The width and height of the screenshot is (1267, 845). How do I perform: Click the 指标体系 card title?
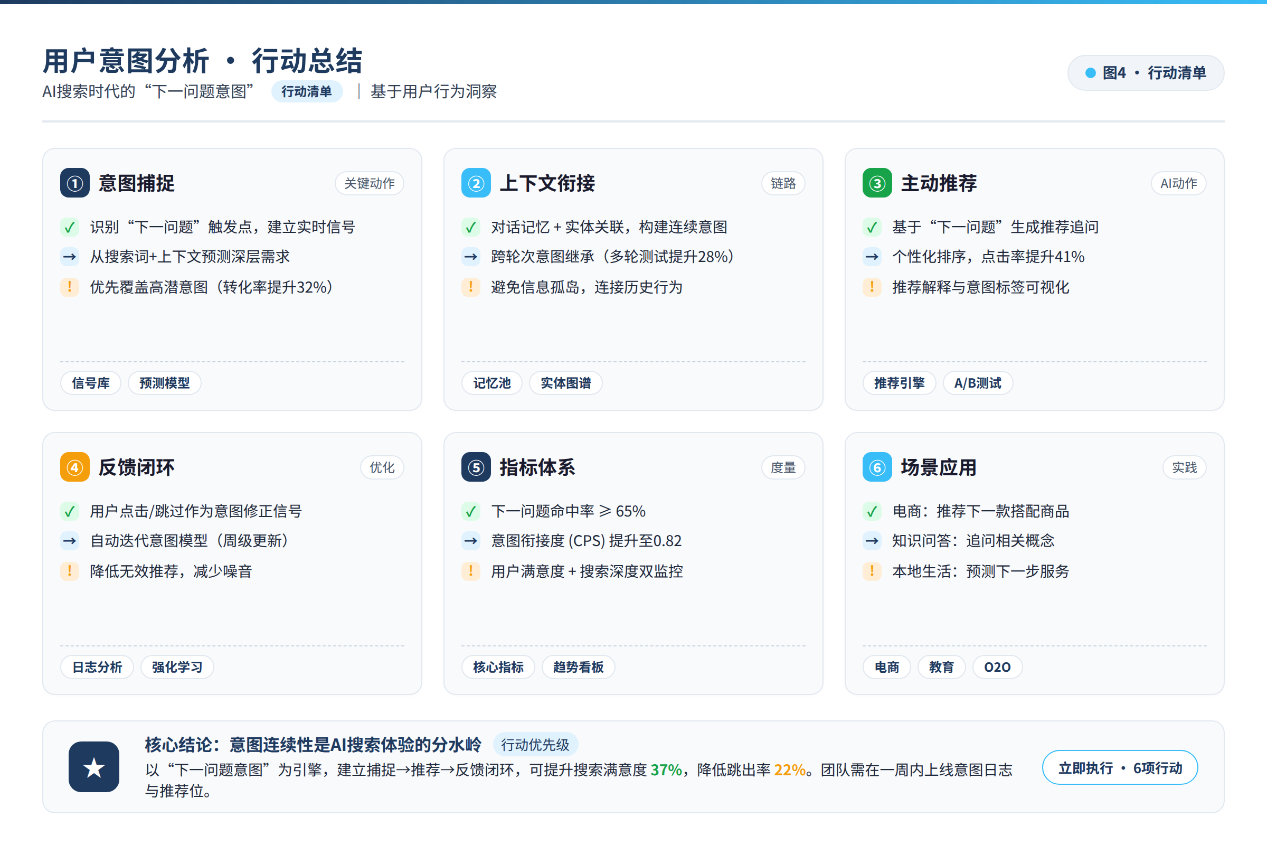[x=537, y=467]
